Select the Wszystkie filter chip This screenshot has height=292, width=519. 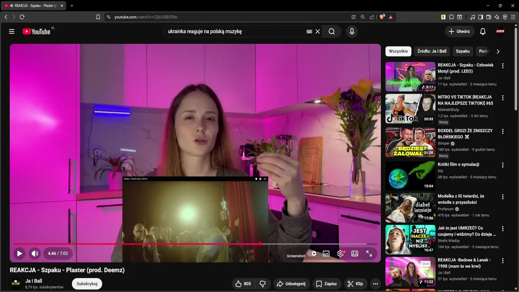[398, 51]
